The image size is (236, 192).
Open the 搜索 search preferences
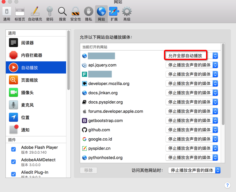coord(62,14)
